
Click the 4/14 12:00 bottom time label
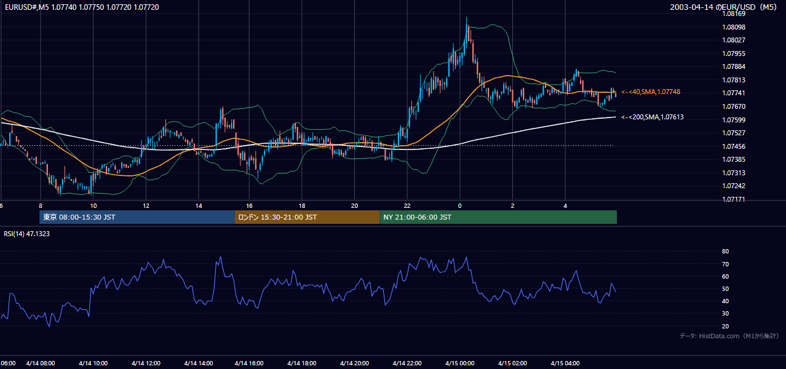click(x=145, y=363)
